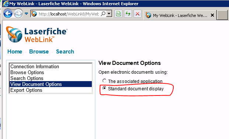The height and width of the screenshot is (139, 229).
Task: Click the View Document Options heading
Action: 129,63
